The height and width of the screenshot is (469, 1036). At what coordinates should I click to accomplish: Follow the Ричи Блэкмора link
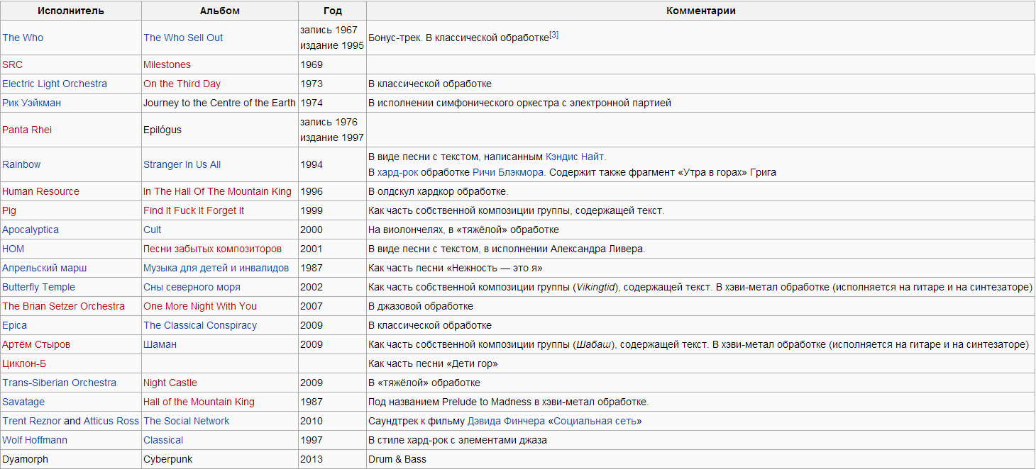pyautogui.click(x=508, y=172)
